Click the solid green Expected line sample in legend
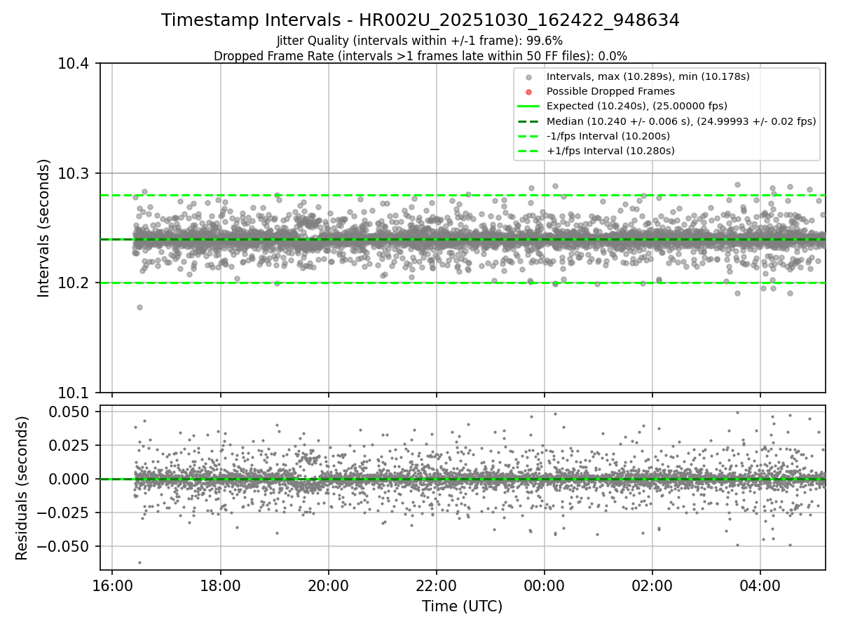The width and height of the screenshot is (841, 631). [528, 107]
